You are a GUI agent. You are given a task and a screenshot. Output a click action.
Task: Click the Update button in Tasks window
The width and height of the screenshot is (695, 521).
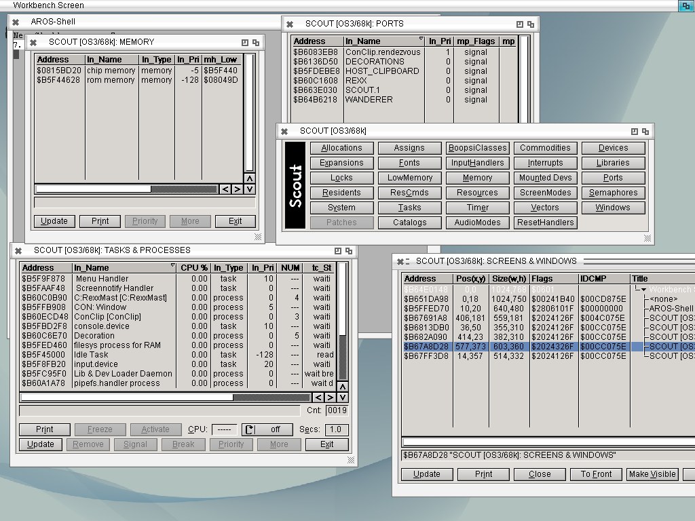41,444
